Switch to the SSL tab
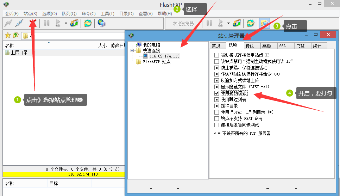Image resolution: width=340 pixels, height=196 pixels. pyautogui.click(x=282, y=46)
